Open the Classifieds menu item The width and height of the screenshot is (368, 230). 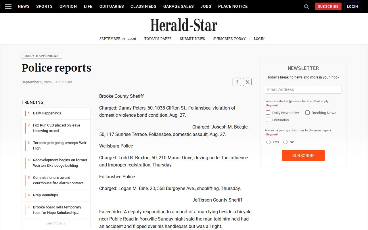(143, 6)
